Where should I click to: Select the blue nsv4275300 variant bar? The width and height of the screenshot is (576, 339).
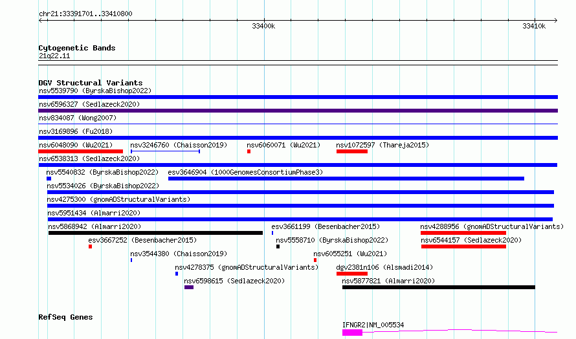coord(300,206)
